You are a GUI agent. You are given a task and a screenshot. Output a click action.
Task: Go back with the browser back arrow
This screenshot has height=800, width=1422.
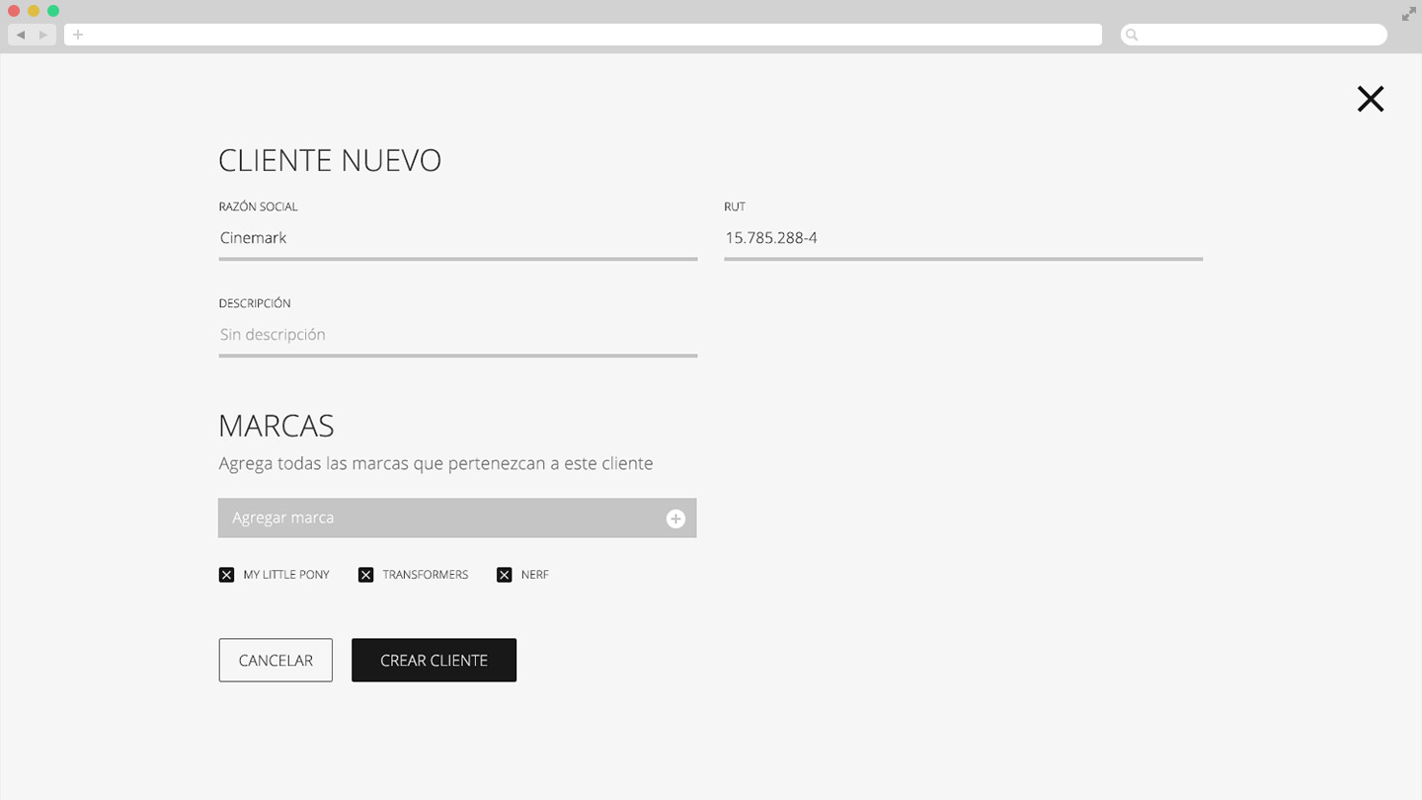point(20,35)
